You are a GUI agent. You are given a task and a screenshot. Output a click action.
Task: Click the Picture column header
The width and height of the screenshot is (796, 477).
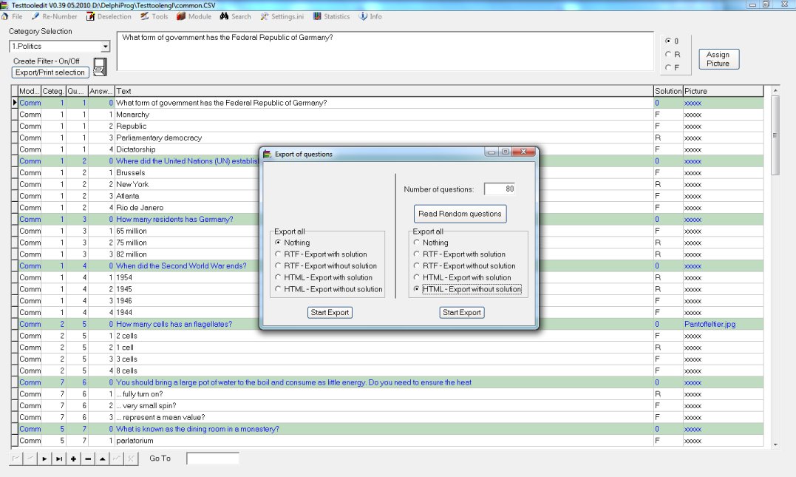tap(723, 91)
